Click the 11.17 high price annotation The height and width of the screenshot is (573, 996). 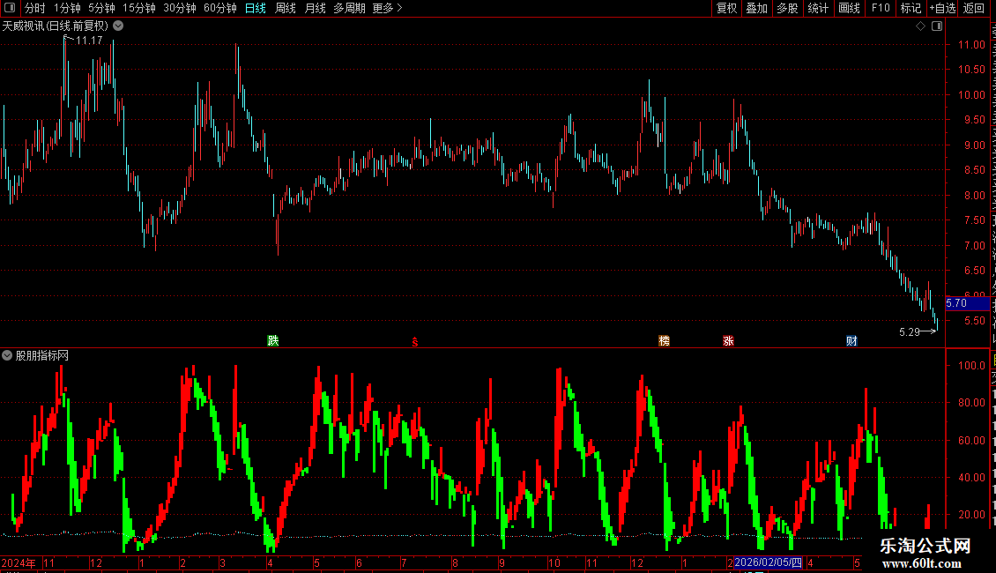click(89, 40)
